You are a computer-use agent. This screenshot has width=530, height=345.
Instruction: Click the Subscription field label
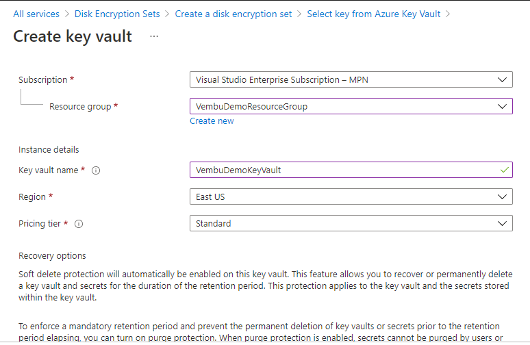pyautogui.click(x=43, y=80)
